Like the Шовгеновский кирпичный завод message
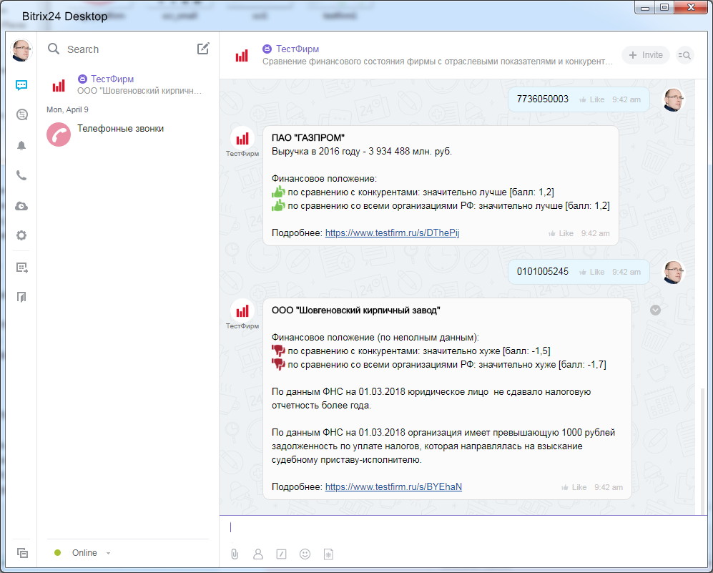The width and height of the screenshot is (713, 573). 574,487
